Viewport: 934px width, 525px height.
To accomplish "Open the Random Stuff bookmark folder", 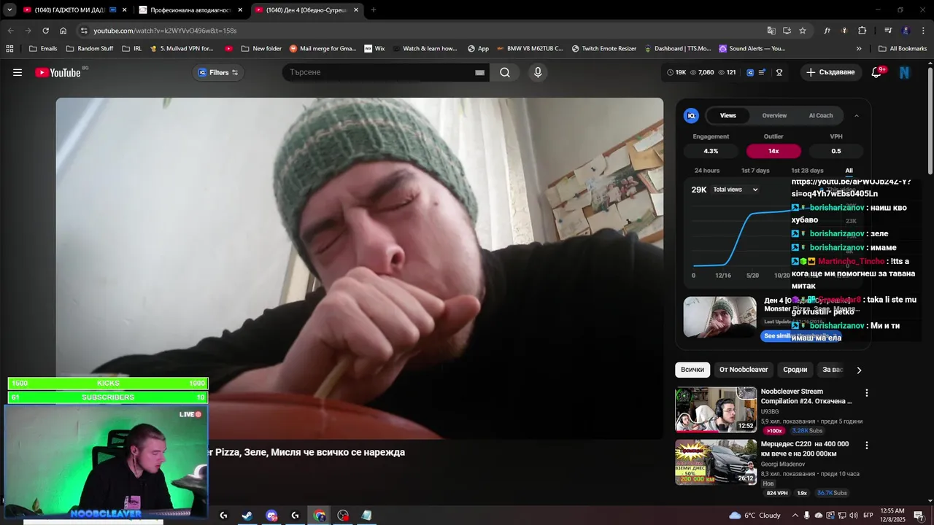I will coord(90,49).
